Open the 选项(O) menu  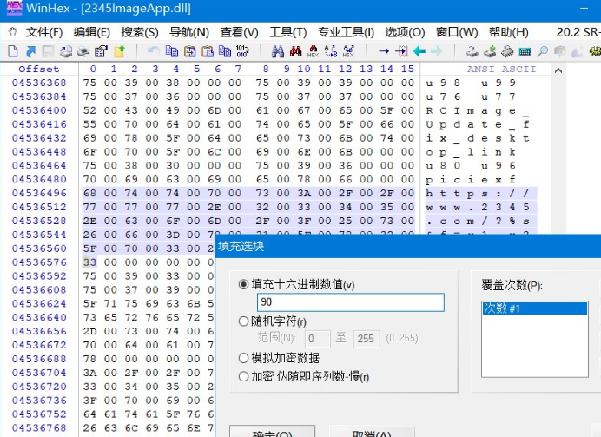tap(405, 32)
